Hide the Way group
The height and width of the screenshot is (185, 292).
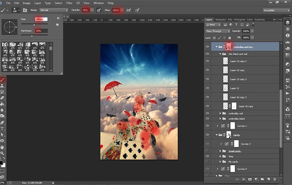(x=207, y=156)
